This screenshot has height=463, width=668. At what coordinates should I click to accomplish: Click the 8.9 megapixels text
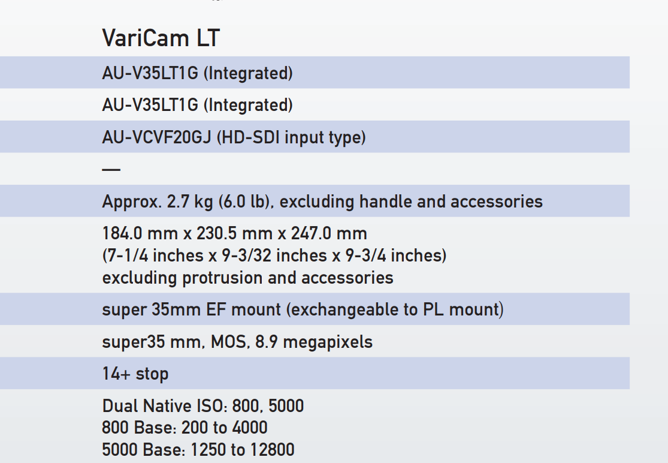tap(327, 342)
